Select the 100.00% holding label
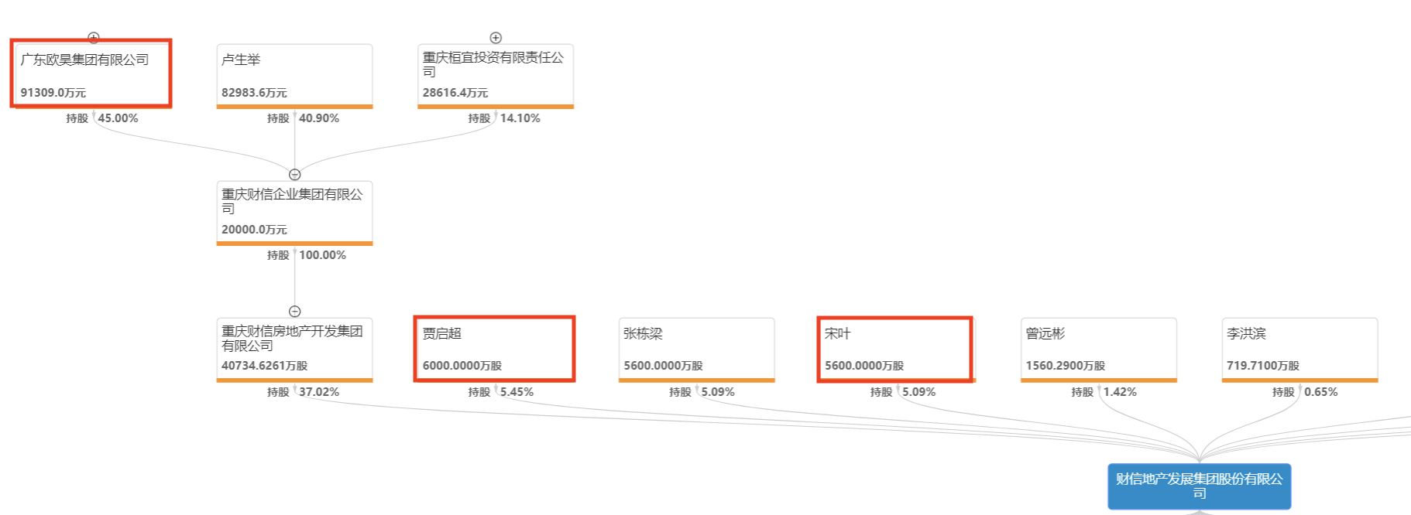 [322, 255]
